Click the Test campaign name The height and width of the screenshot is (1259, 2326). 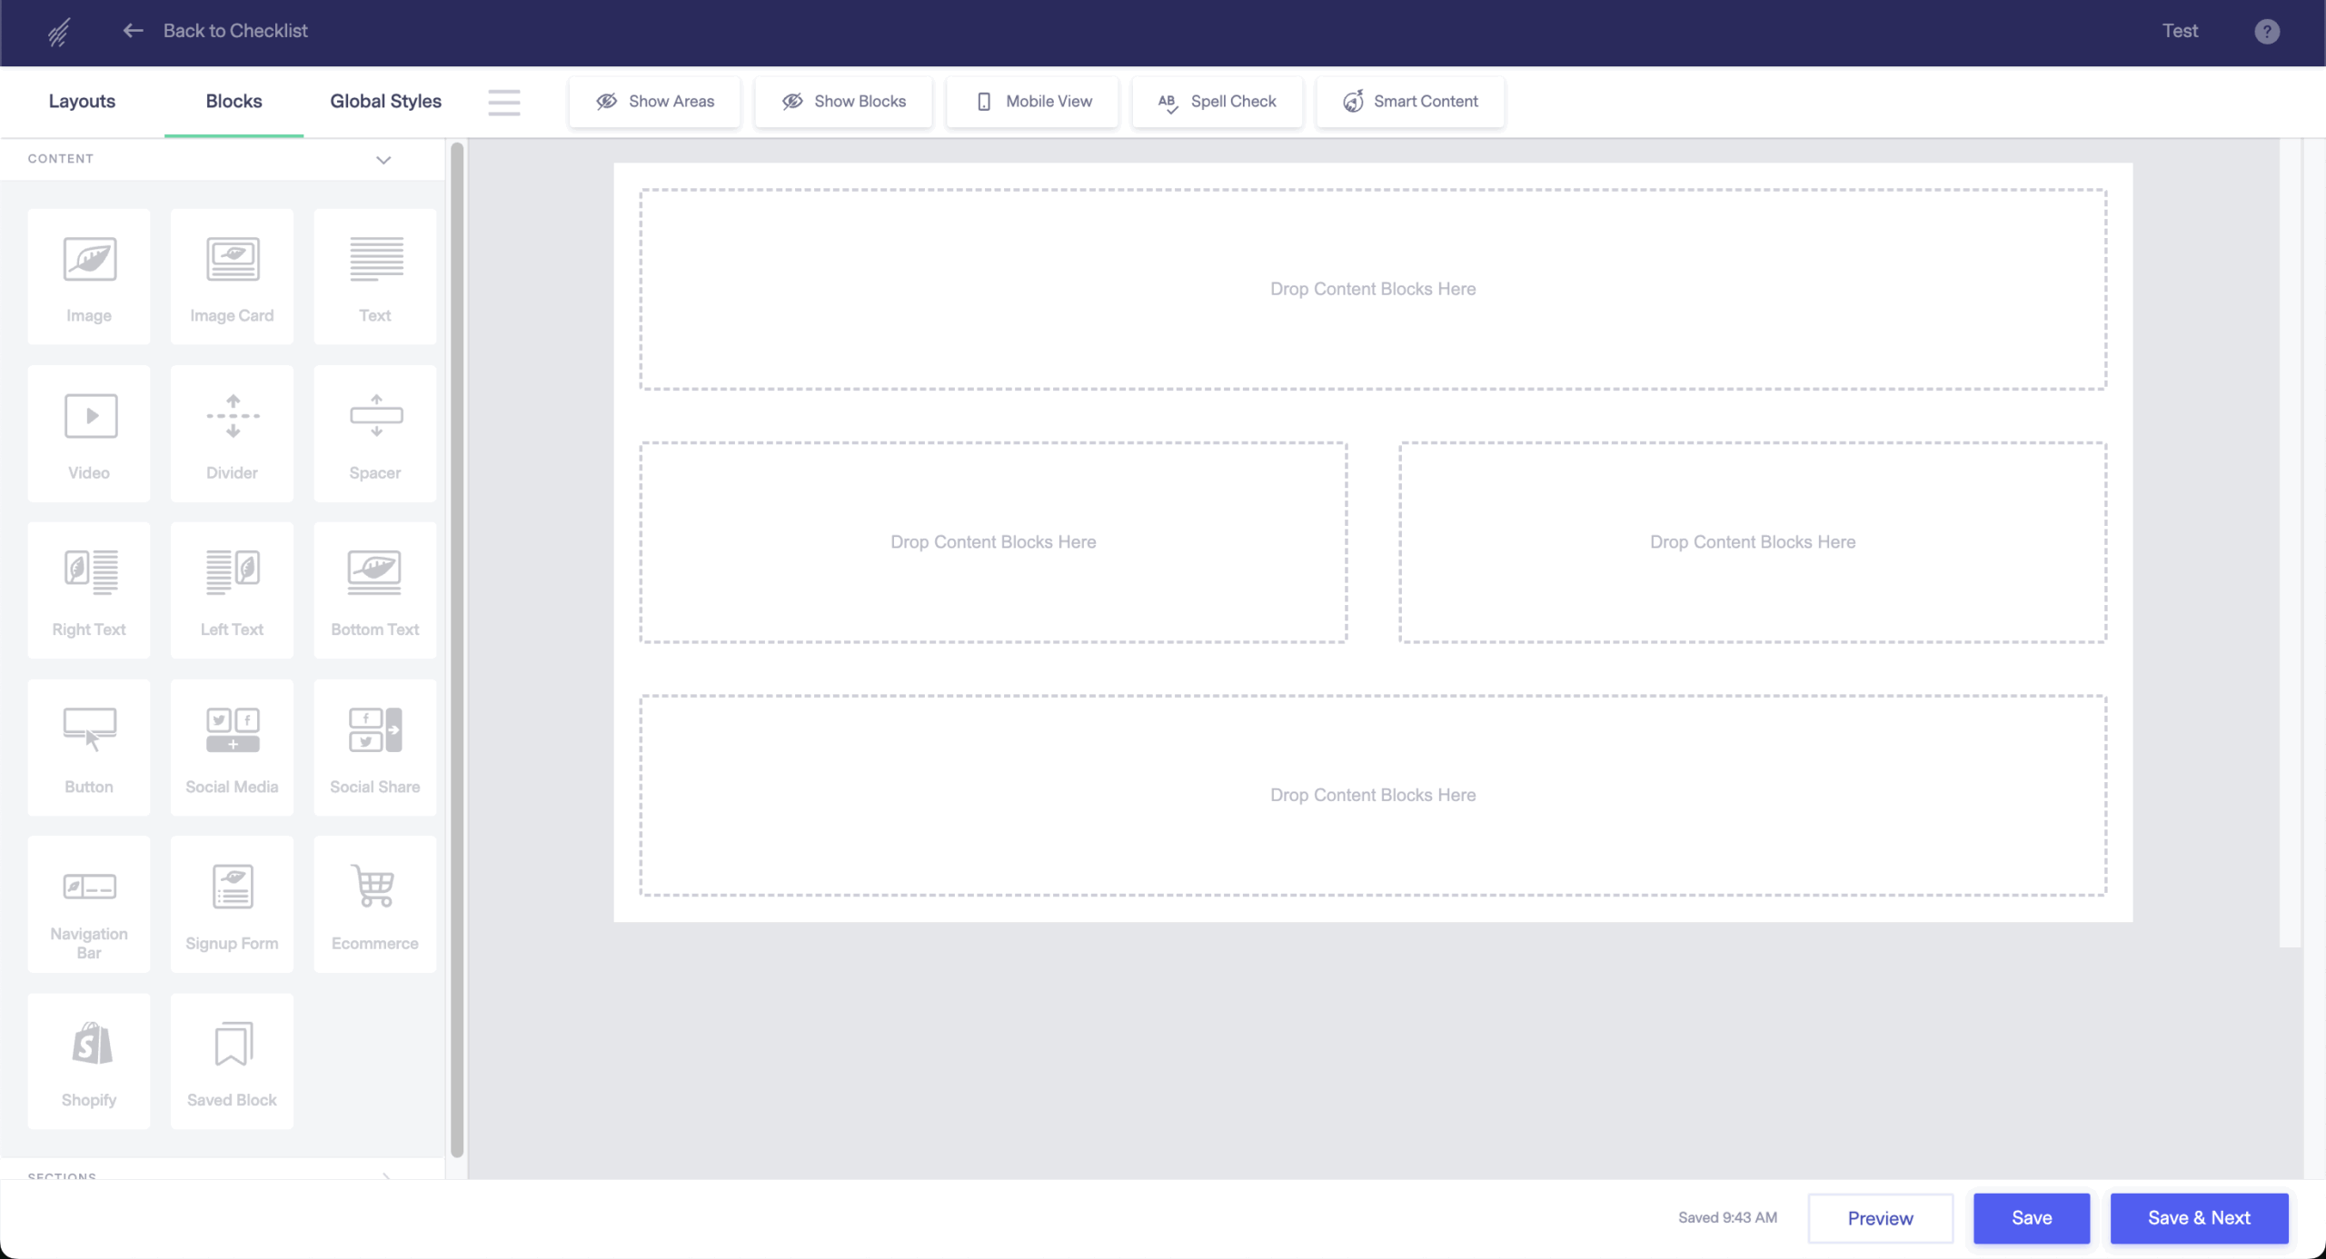coord(2180,31)
